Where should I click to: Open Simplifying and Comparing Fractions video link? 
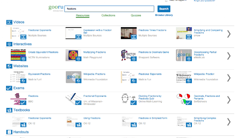(208, 32)
